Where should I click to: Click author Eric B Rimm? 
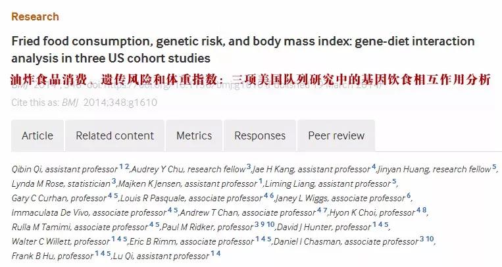point(155,241)
